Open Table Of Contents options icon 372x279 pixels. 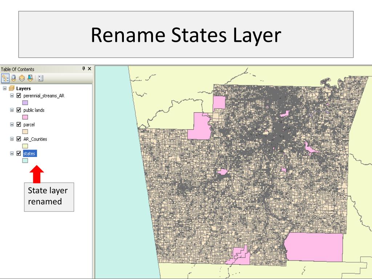pyautogui.click(x=41, y=78)
